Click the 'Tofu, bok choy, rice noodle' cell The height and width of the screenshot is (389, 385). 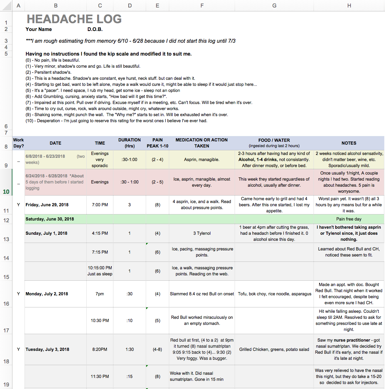click(x=274, y=294)
